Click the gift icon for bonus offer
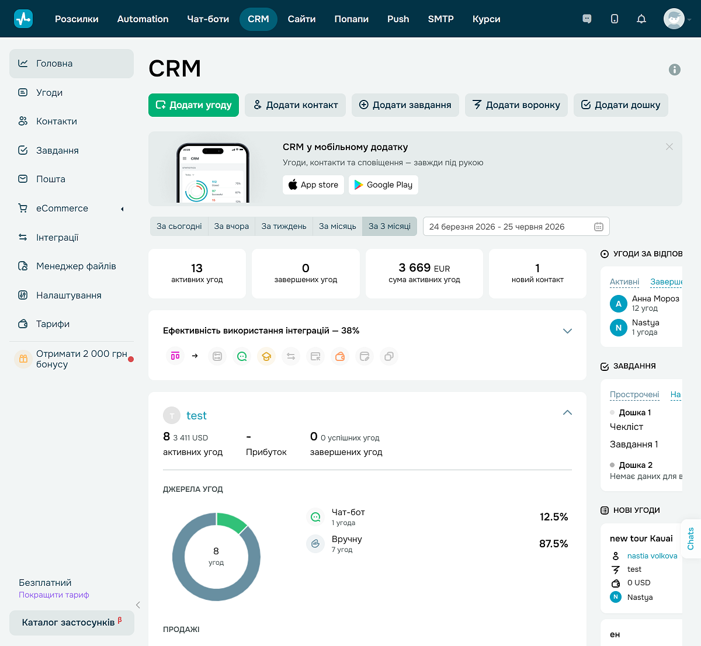 (23, 359)
